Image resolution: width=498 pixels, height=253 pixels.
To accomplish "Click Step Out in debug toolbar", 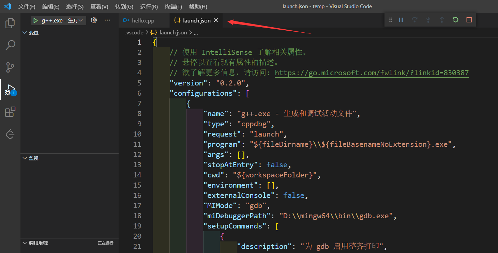I will [442, 20].
